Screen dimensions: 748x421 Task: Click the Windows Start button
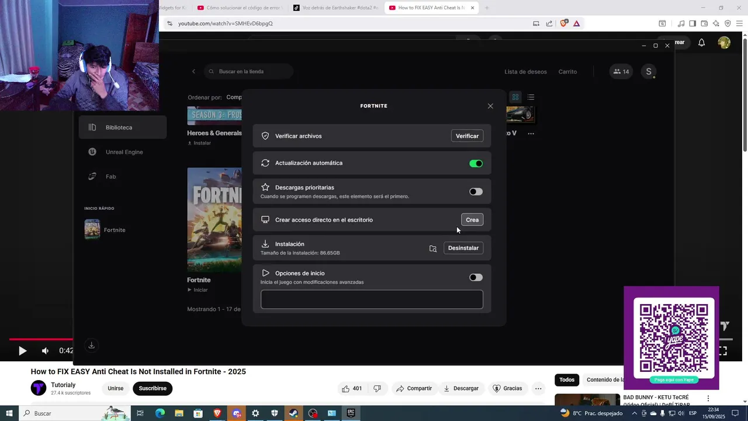coord(9,413)
